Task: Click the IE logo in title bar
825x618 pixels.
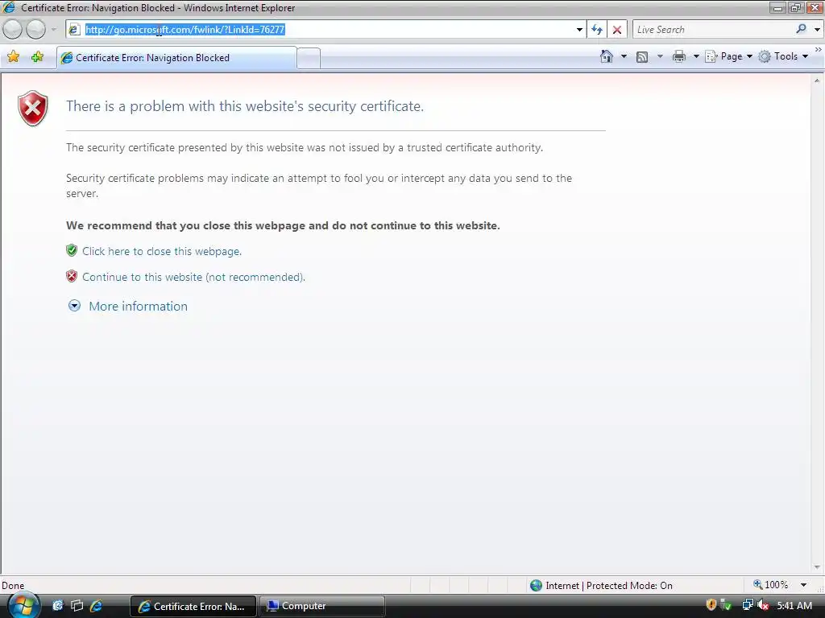Action: pyautogui.click(x=9, y=7)
